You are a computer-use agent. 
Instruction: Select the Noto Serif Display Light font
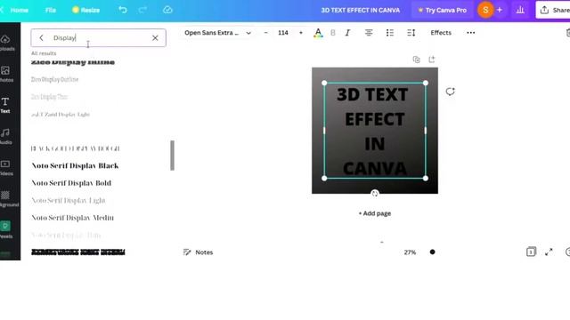point(69,201)
